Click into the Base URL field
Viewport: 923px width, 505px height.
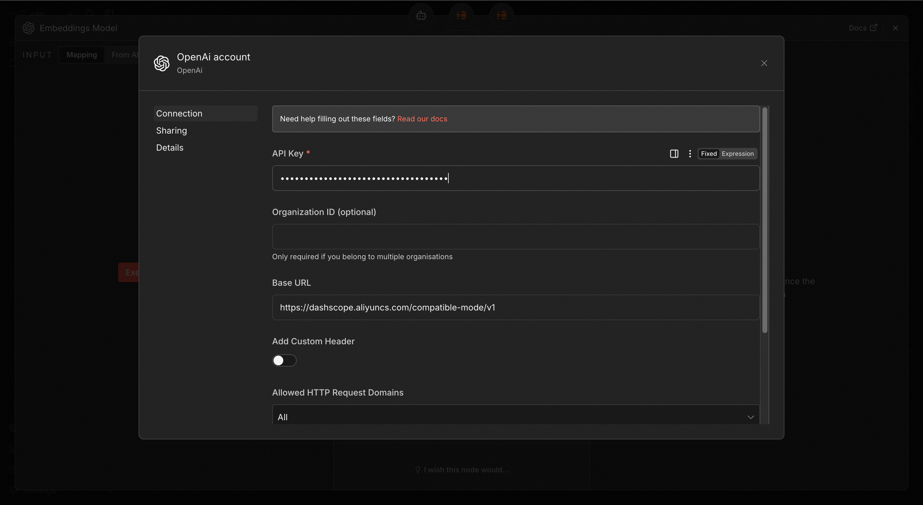click(515, 307)
